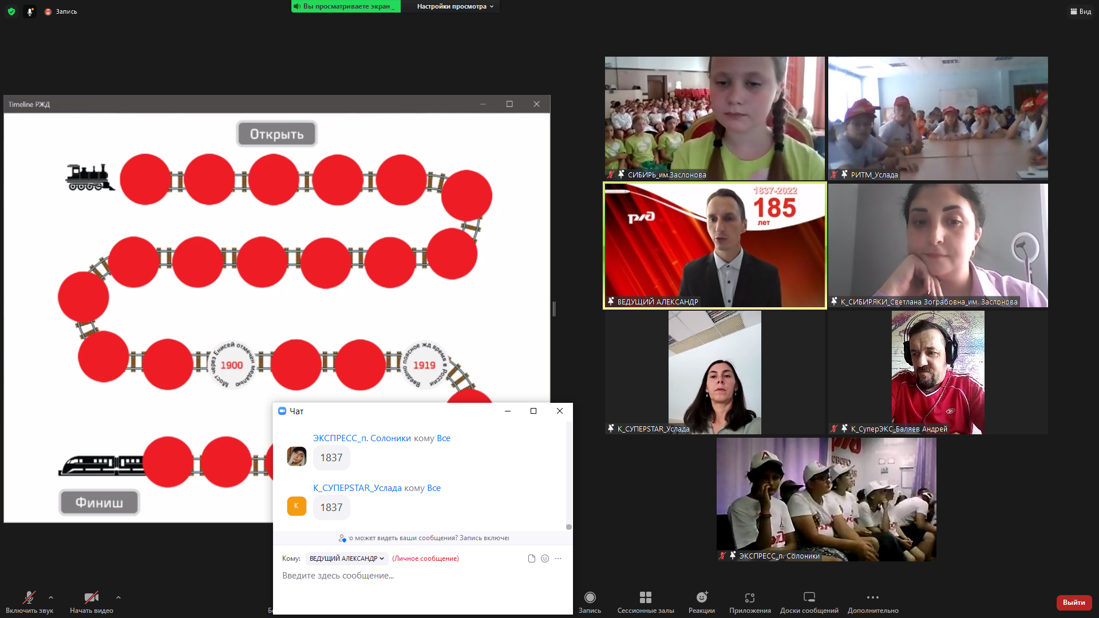Click the red Выйти leave button
Image resolution: width=1099 pixels, height=618 pixels.
(x=1074, y=603)
